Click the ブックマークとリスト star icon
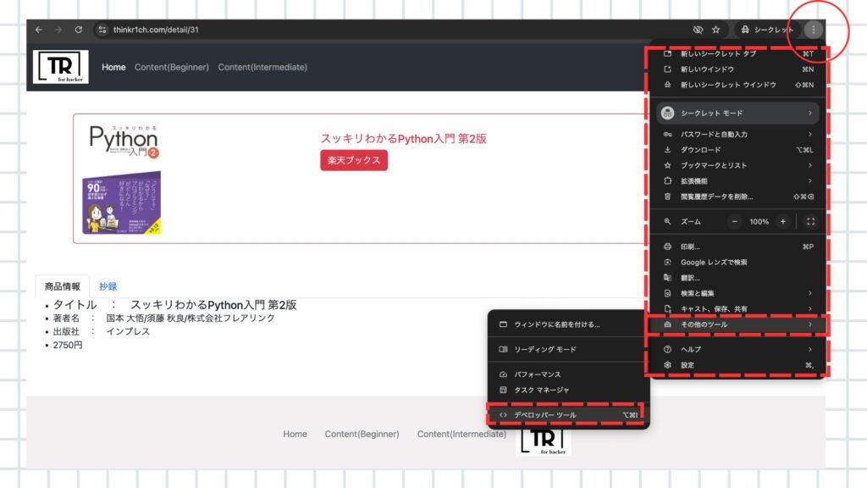This screenshot has width=867, height=488. pos(667,165)
